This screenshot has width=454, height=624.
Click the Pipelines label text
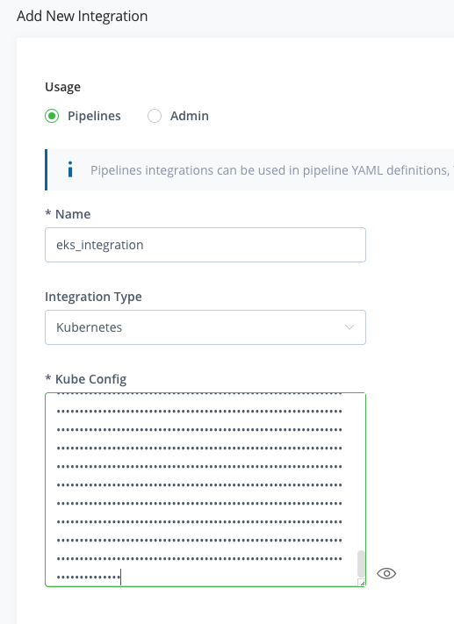click(94, 116)
